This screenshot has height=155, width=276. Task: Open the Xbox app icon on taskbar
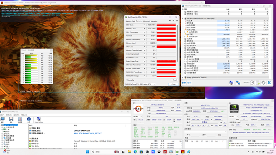coord(159,152)
